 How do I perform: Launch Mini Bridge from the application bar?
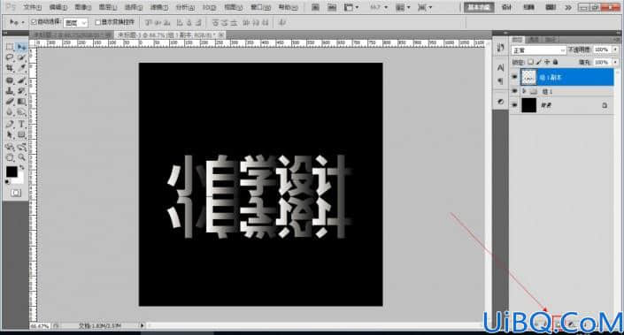pyautogui.click(x=332, y=7)
